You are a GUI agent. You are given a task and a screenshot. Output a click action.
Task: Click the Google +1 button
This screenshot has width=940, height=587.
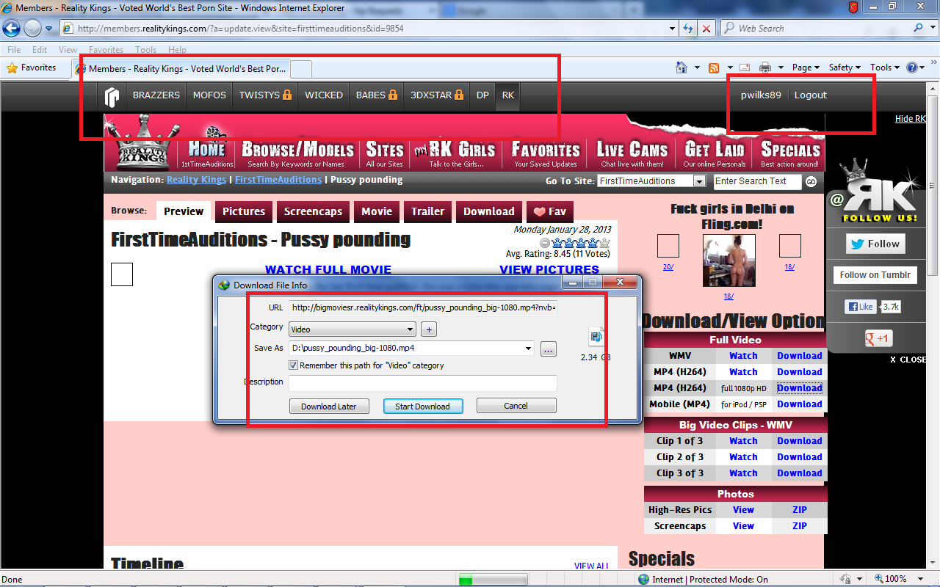[x=878, y=338]
